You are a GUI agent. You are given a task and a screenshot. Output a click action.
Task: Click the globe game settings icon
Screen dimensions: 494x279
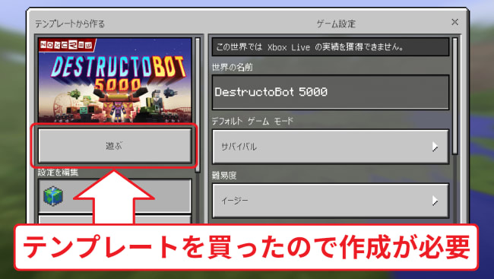click(x=53, y=196)
